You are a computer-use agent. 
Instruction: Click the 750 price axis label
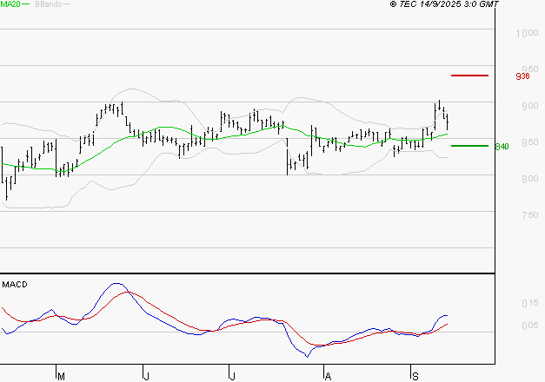point(530,215)
